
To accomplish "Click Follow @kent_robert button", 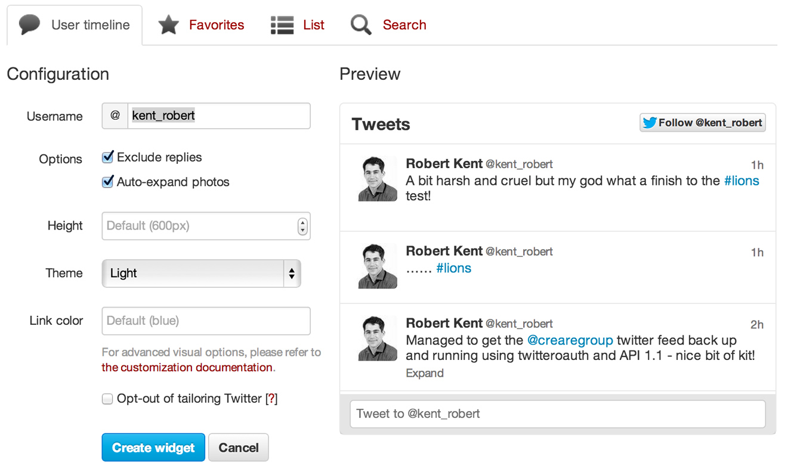I will pos(703,123).
